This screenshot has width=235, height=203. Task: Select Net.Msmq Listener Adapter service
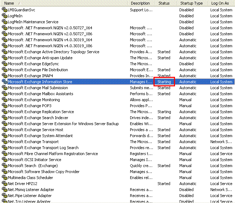31,190
